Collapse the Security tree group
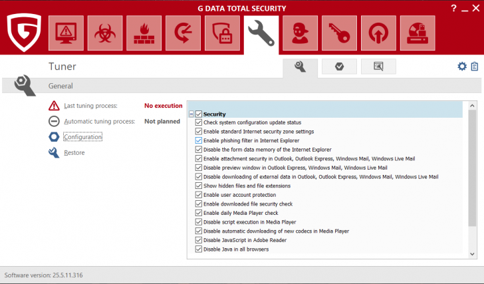 191,114
